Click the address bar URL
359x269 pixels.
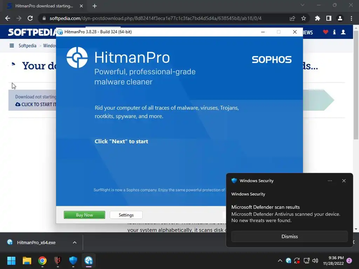[155, 18]
